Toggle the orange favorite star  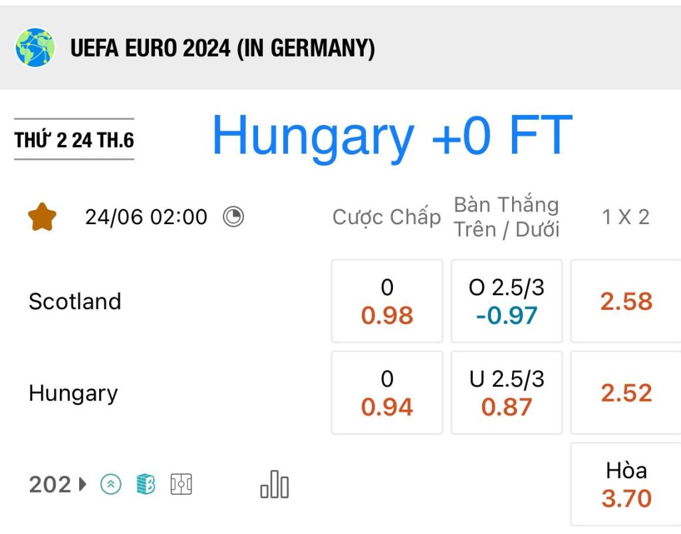click(x=42, y=217)
